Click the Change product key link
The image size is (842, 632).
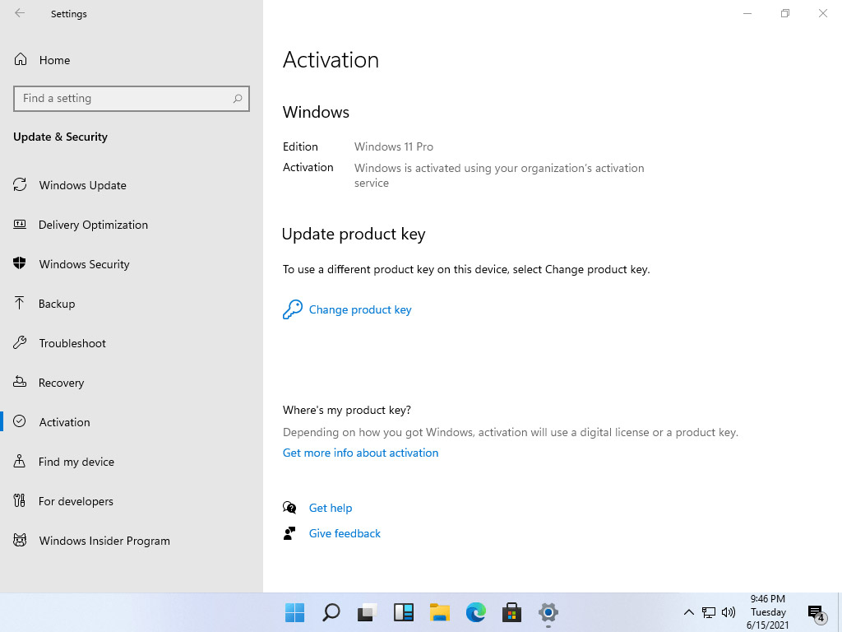pos(360,309)
